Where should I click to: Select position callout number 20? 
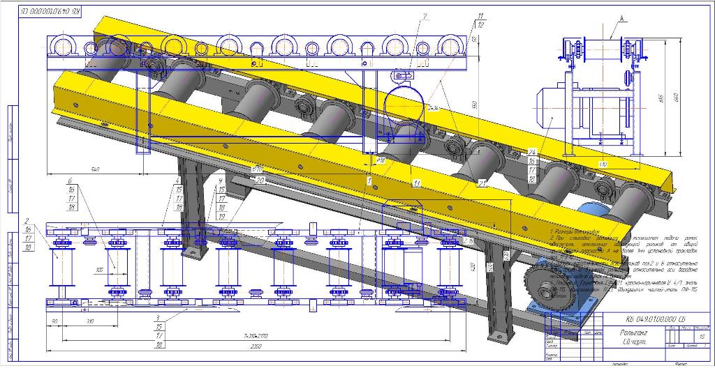(x=261, y=181)
